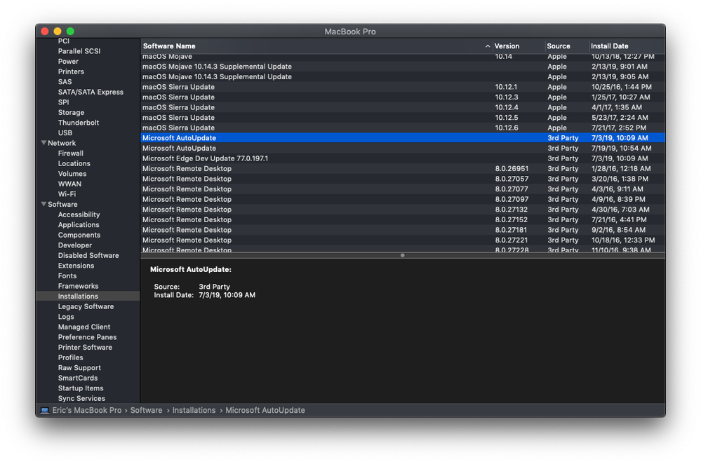Image resolution: width=701 pixels, height=464 pixels.
Task: Select Power in sidebar
Action: pos(68,61)
